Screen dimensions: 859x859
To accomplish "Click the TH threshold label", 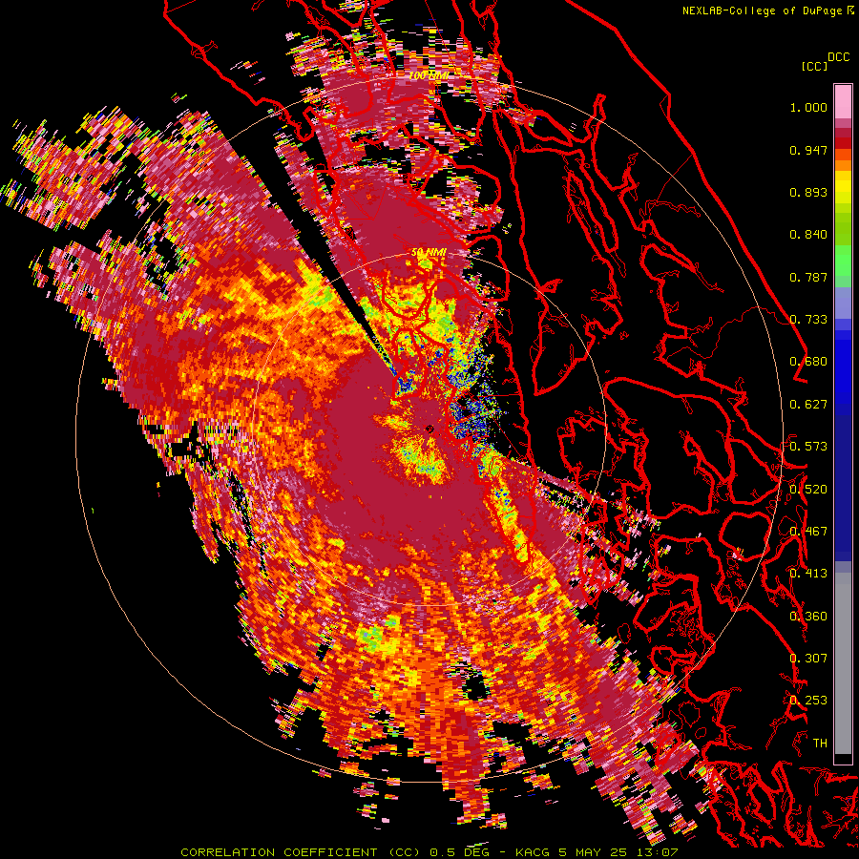I will 820,744.
